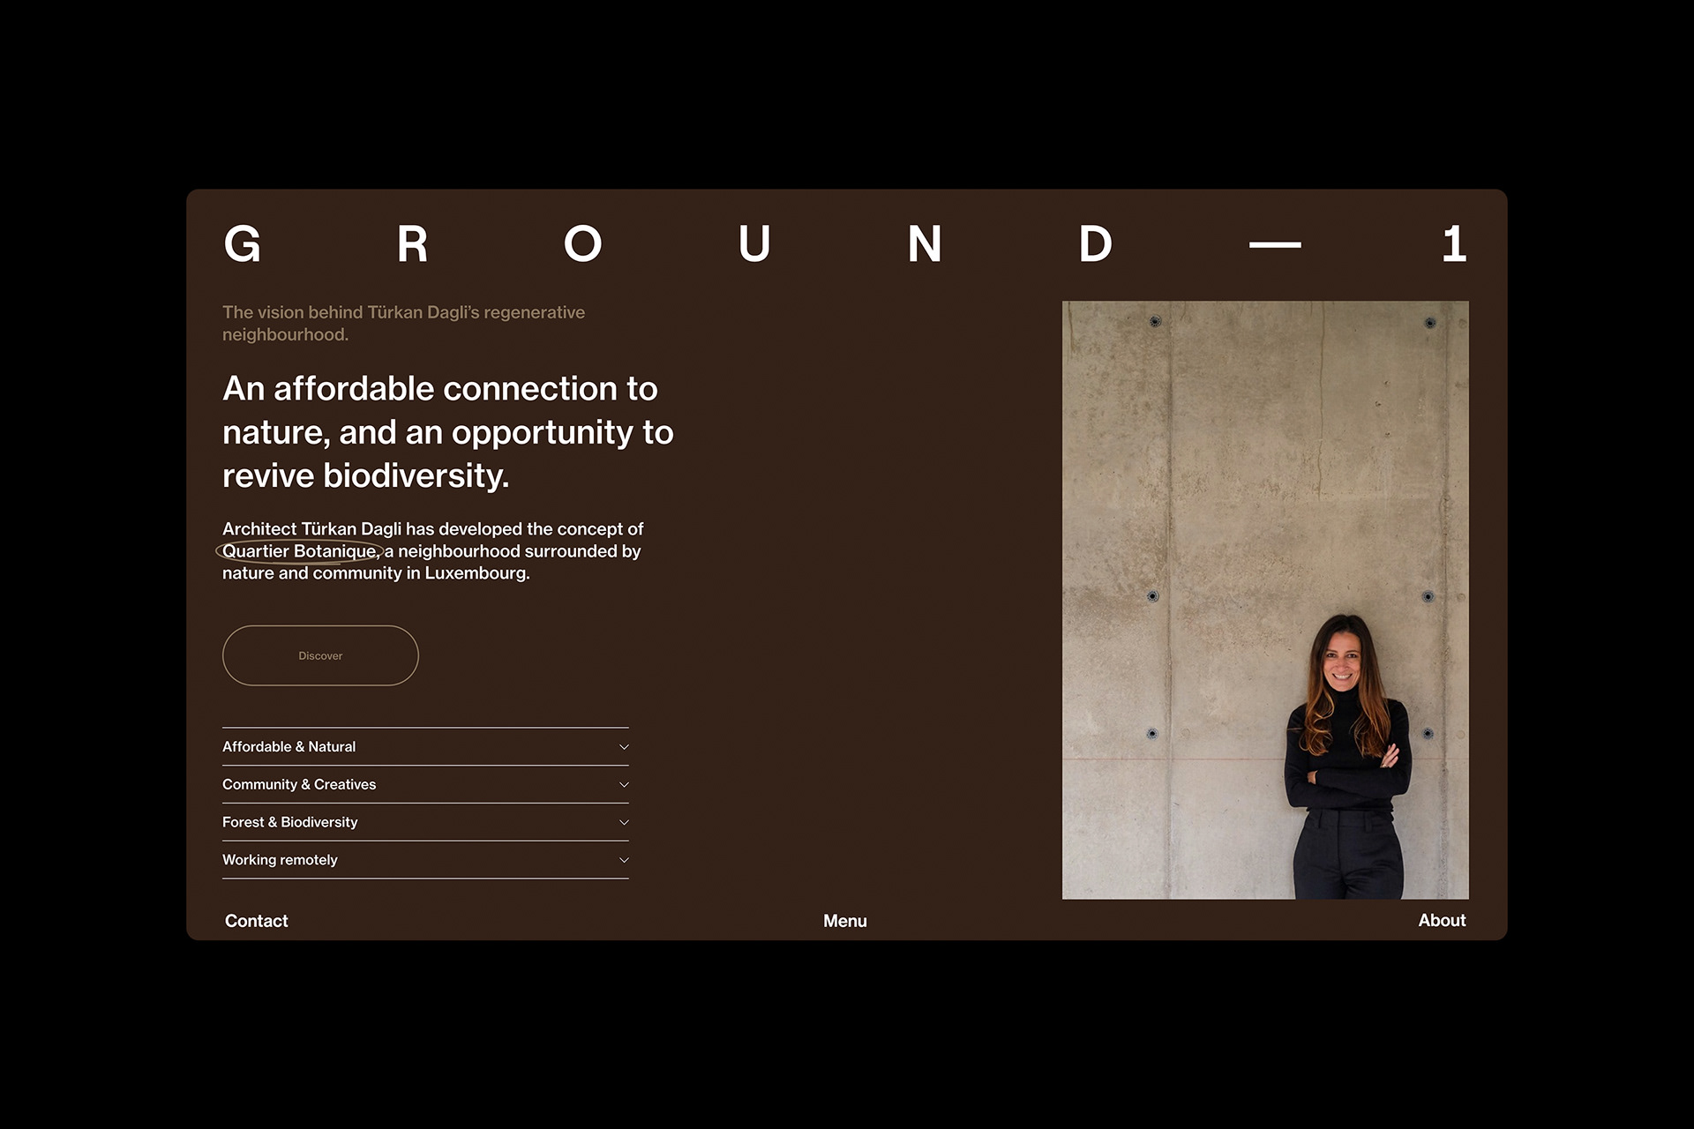Click the 'An affordable connection to nature' headline
Screen dimensions: 1694x1129
click(447, 432)
